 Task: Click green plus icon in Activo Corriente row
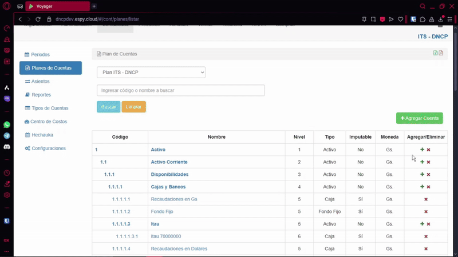pyautogui.click(x=422, y=162)
